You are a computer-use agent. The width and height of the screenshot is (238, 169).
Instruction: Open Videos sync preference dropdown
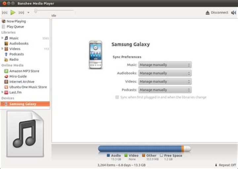tap(165, 82)
